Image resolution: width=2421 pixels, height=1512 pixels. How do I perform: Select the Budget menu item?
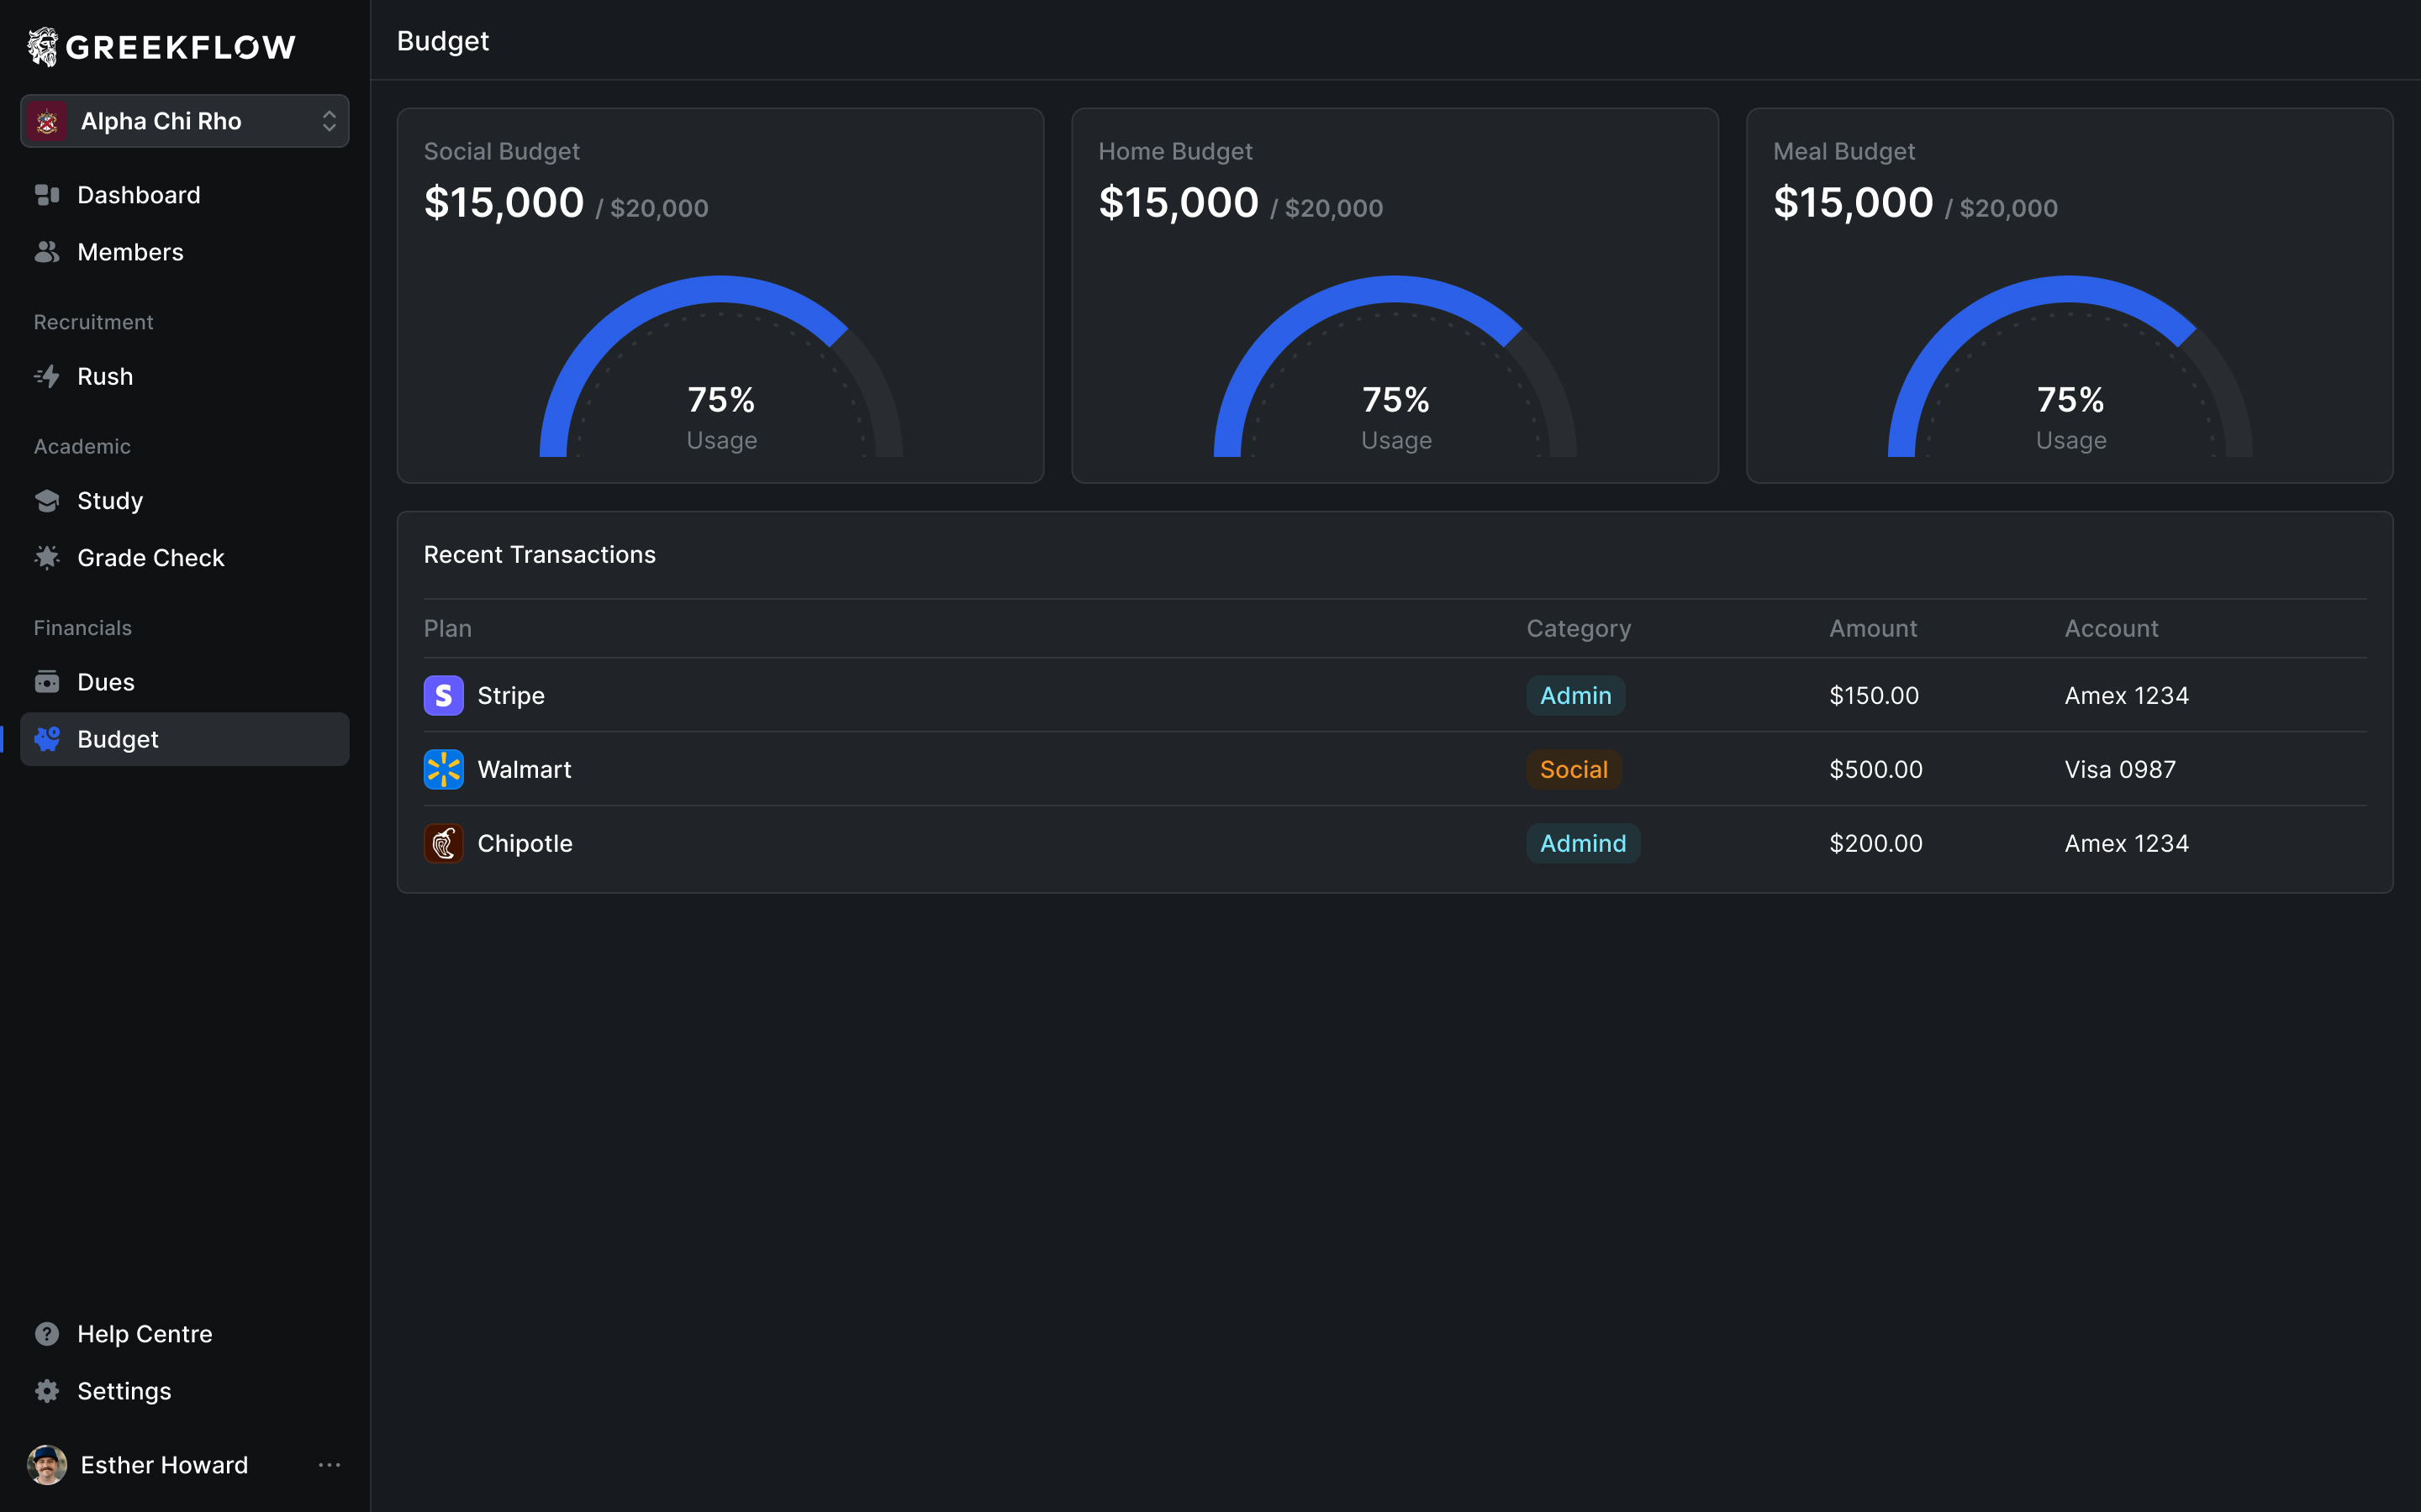tap(118, 739)
